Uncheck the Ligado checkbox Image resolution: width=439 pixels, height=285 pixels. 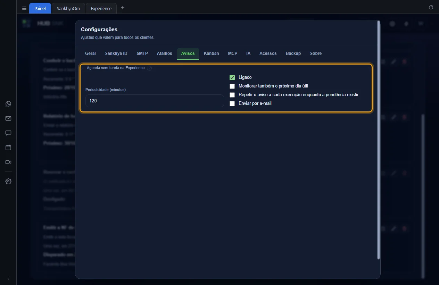point(232,77)
